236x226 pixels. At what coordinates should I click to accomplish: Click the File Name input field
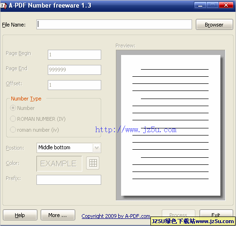pos(114,25)
